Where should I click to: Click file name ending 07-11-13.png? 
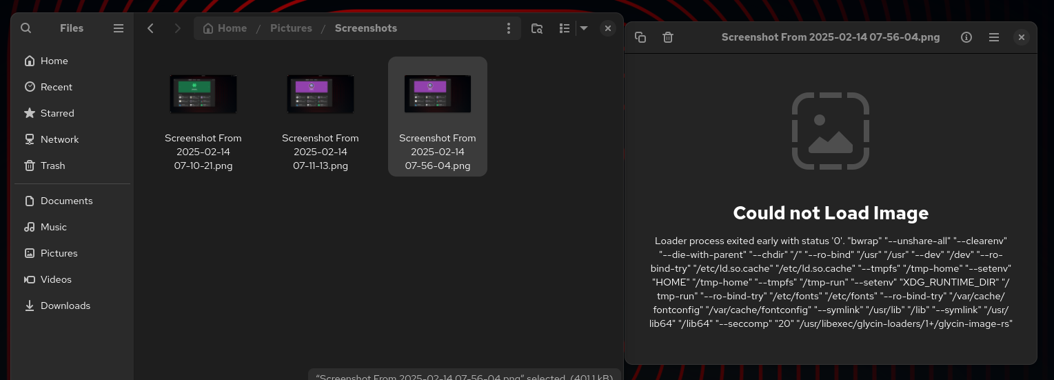tap(321, 152)
